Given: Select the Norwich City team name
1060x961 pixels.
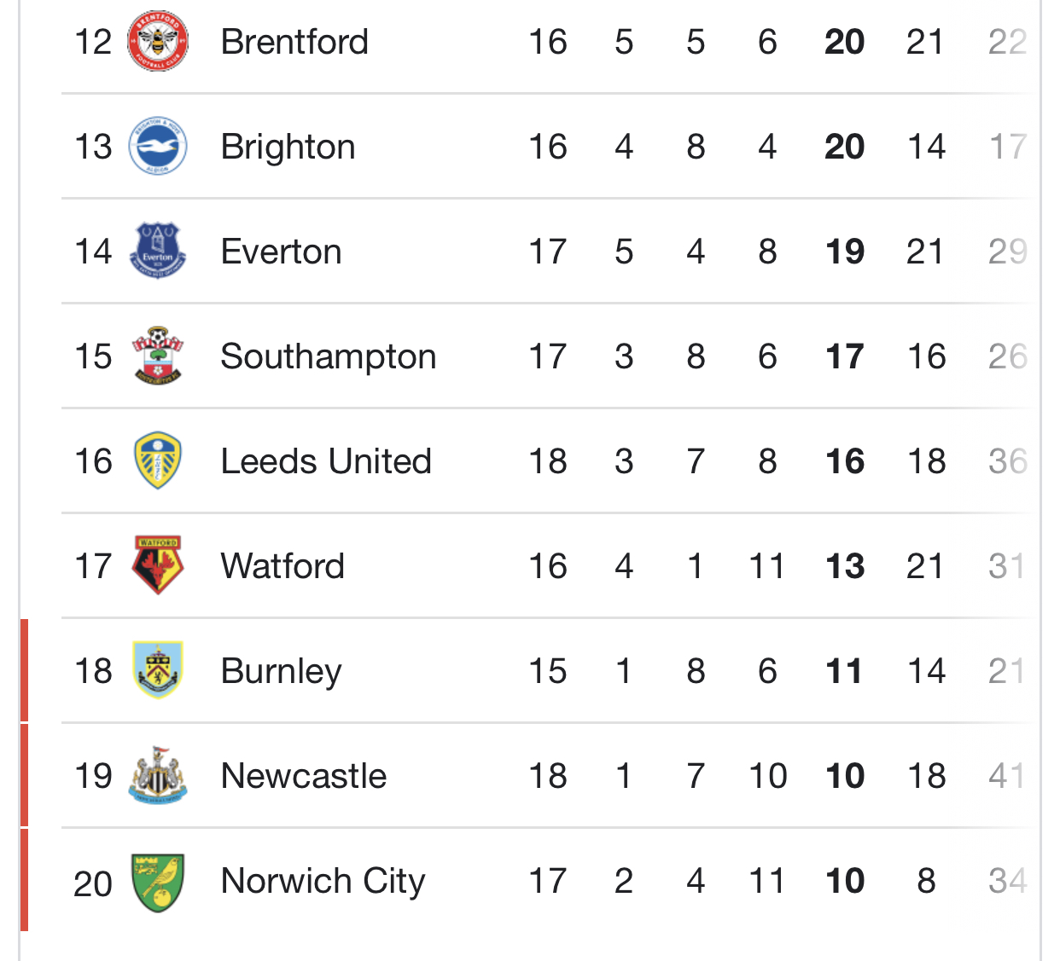Looking at the screenshot, I should coord(323,881).
